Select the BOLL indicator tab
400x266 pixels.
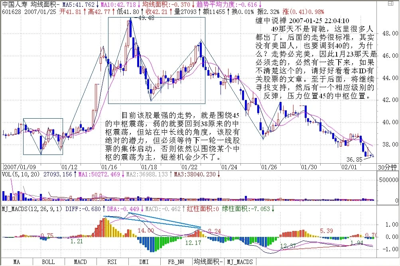tap(48, 262)
